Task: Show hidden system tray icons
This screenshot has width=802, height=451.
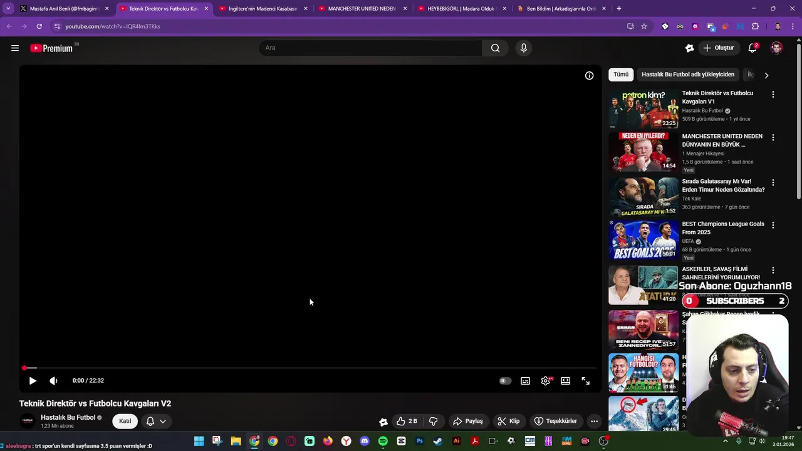Action: tap(726, 441)
